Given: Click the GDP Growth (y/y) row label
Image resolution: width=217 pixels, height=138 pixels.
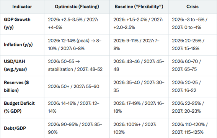Looking at the screenshot, I should 17,23.
